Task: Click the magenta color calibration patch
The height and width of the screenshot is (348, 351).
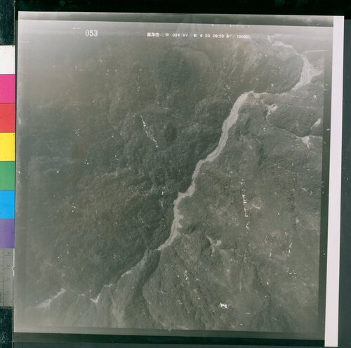Action: click(7, 89)
